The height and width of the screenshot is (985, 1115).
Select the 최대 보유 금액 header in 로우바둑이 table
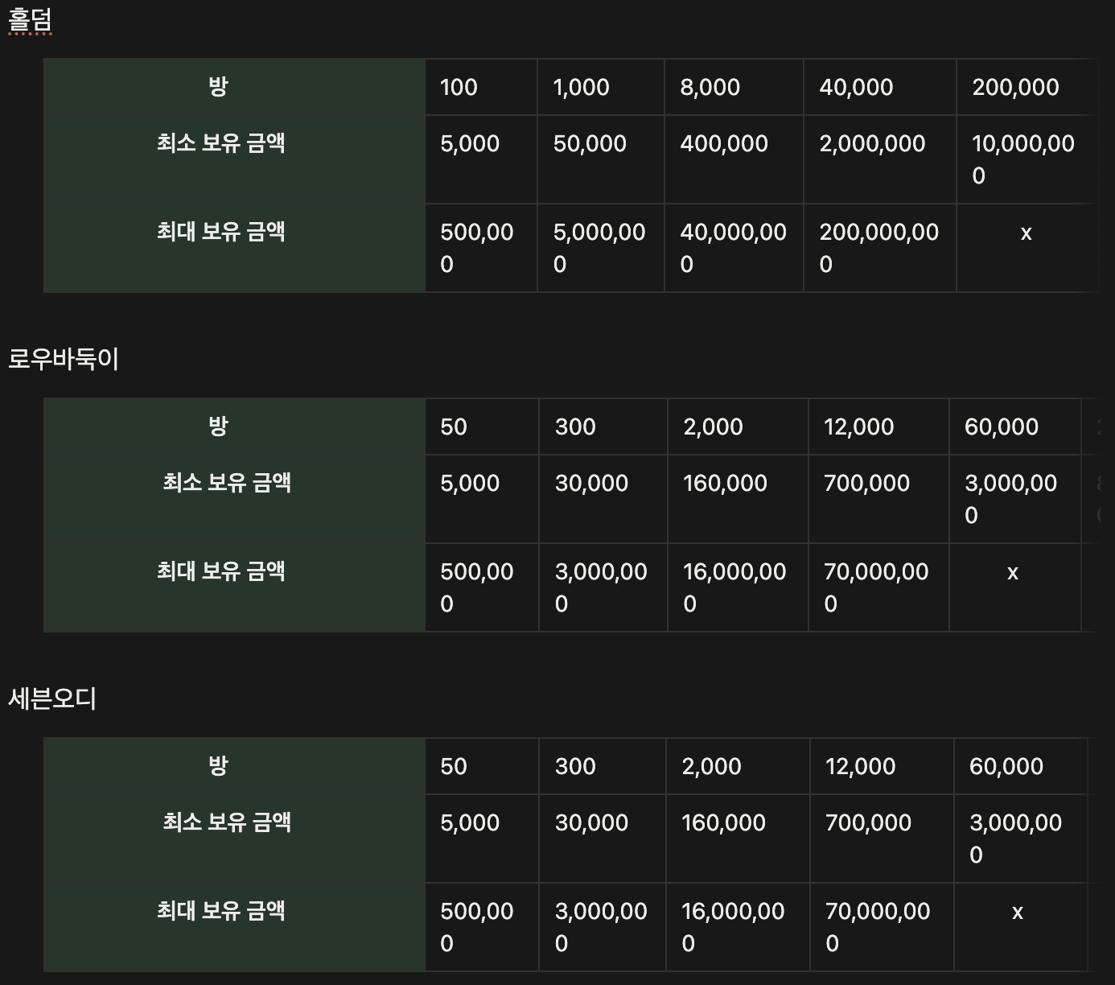pyautogui.click(x=221, y=571)
